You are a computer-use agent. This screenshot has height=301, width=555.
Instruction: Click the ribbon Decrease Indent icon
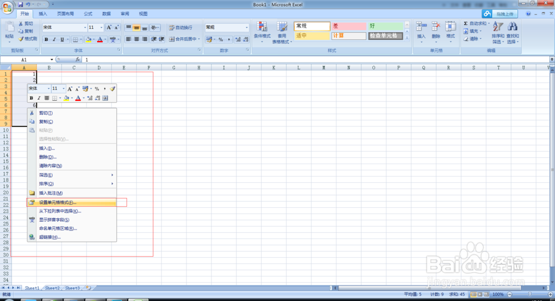click(x=154, y=39)
